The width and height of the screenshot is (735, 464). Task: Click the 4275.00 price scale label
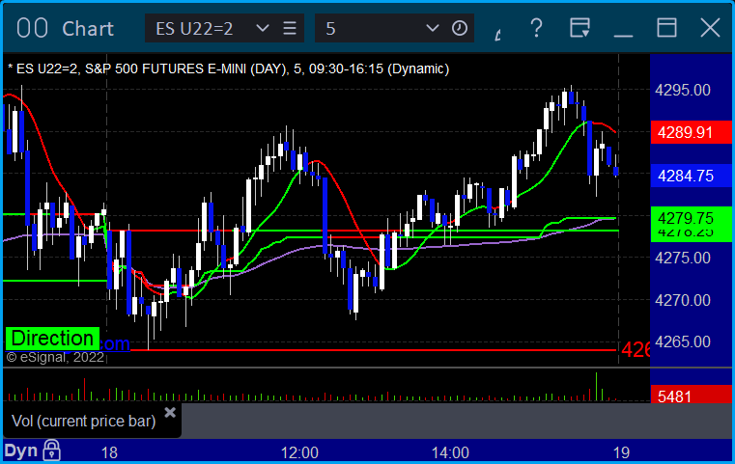683,258
